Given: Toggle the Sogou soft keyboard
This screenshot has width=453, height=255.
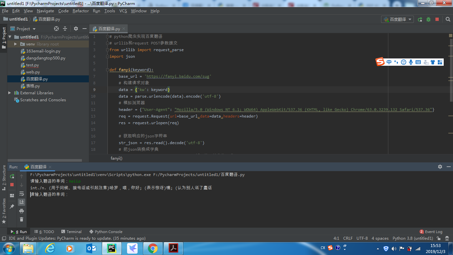Looking at the screenshot, I should pyautogui.click(x=418, y=62).
